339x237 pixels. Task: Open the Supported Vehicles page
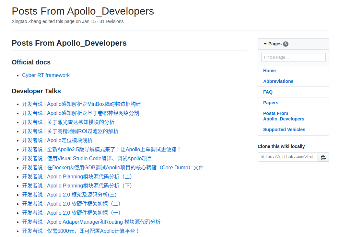tap(284, 129)
